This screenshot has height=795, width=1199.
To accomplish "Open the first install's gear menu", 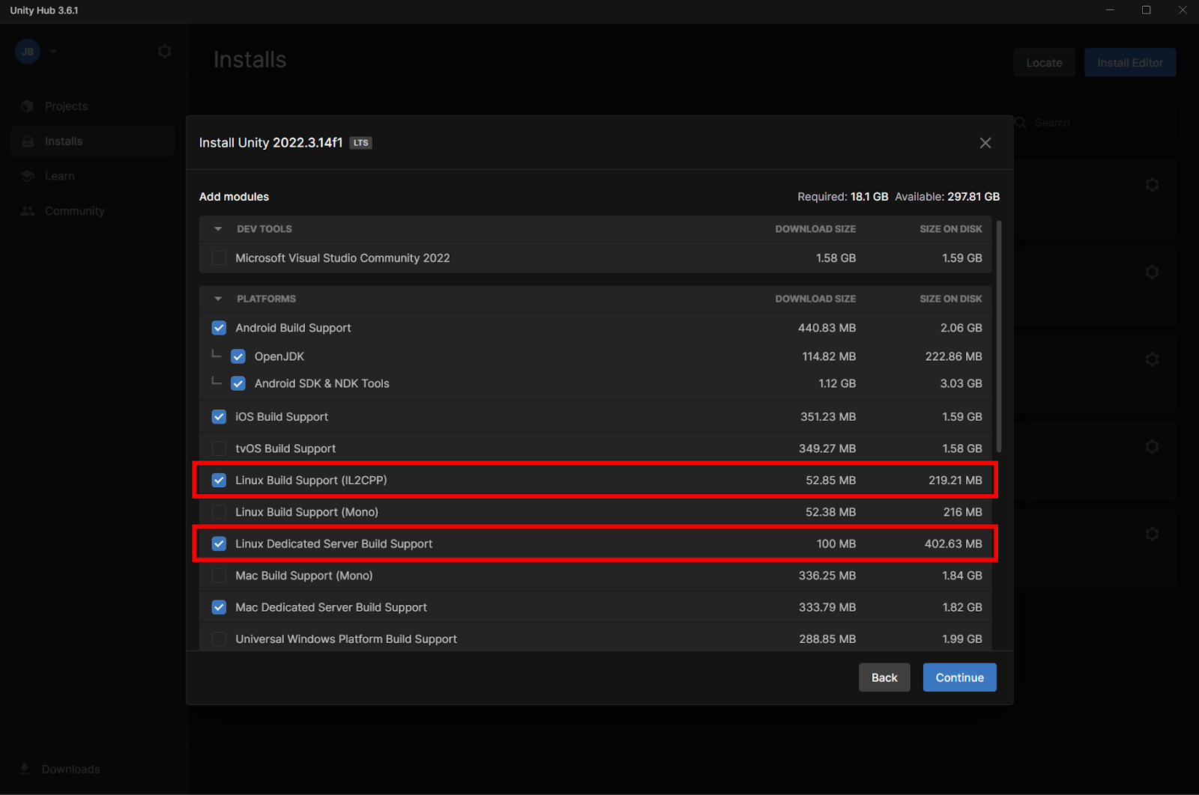I will pos(1153,185).
